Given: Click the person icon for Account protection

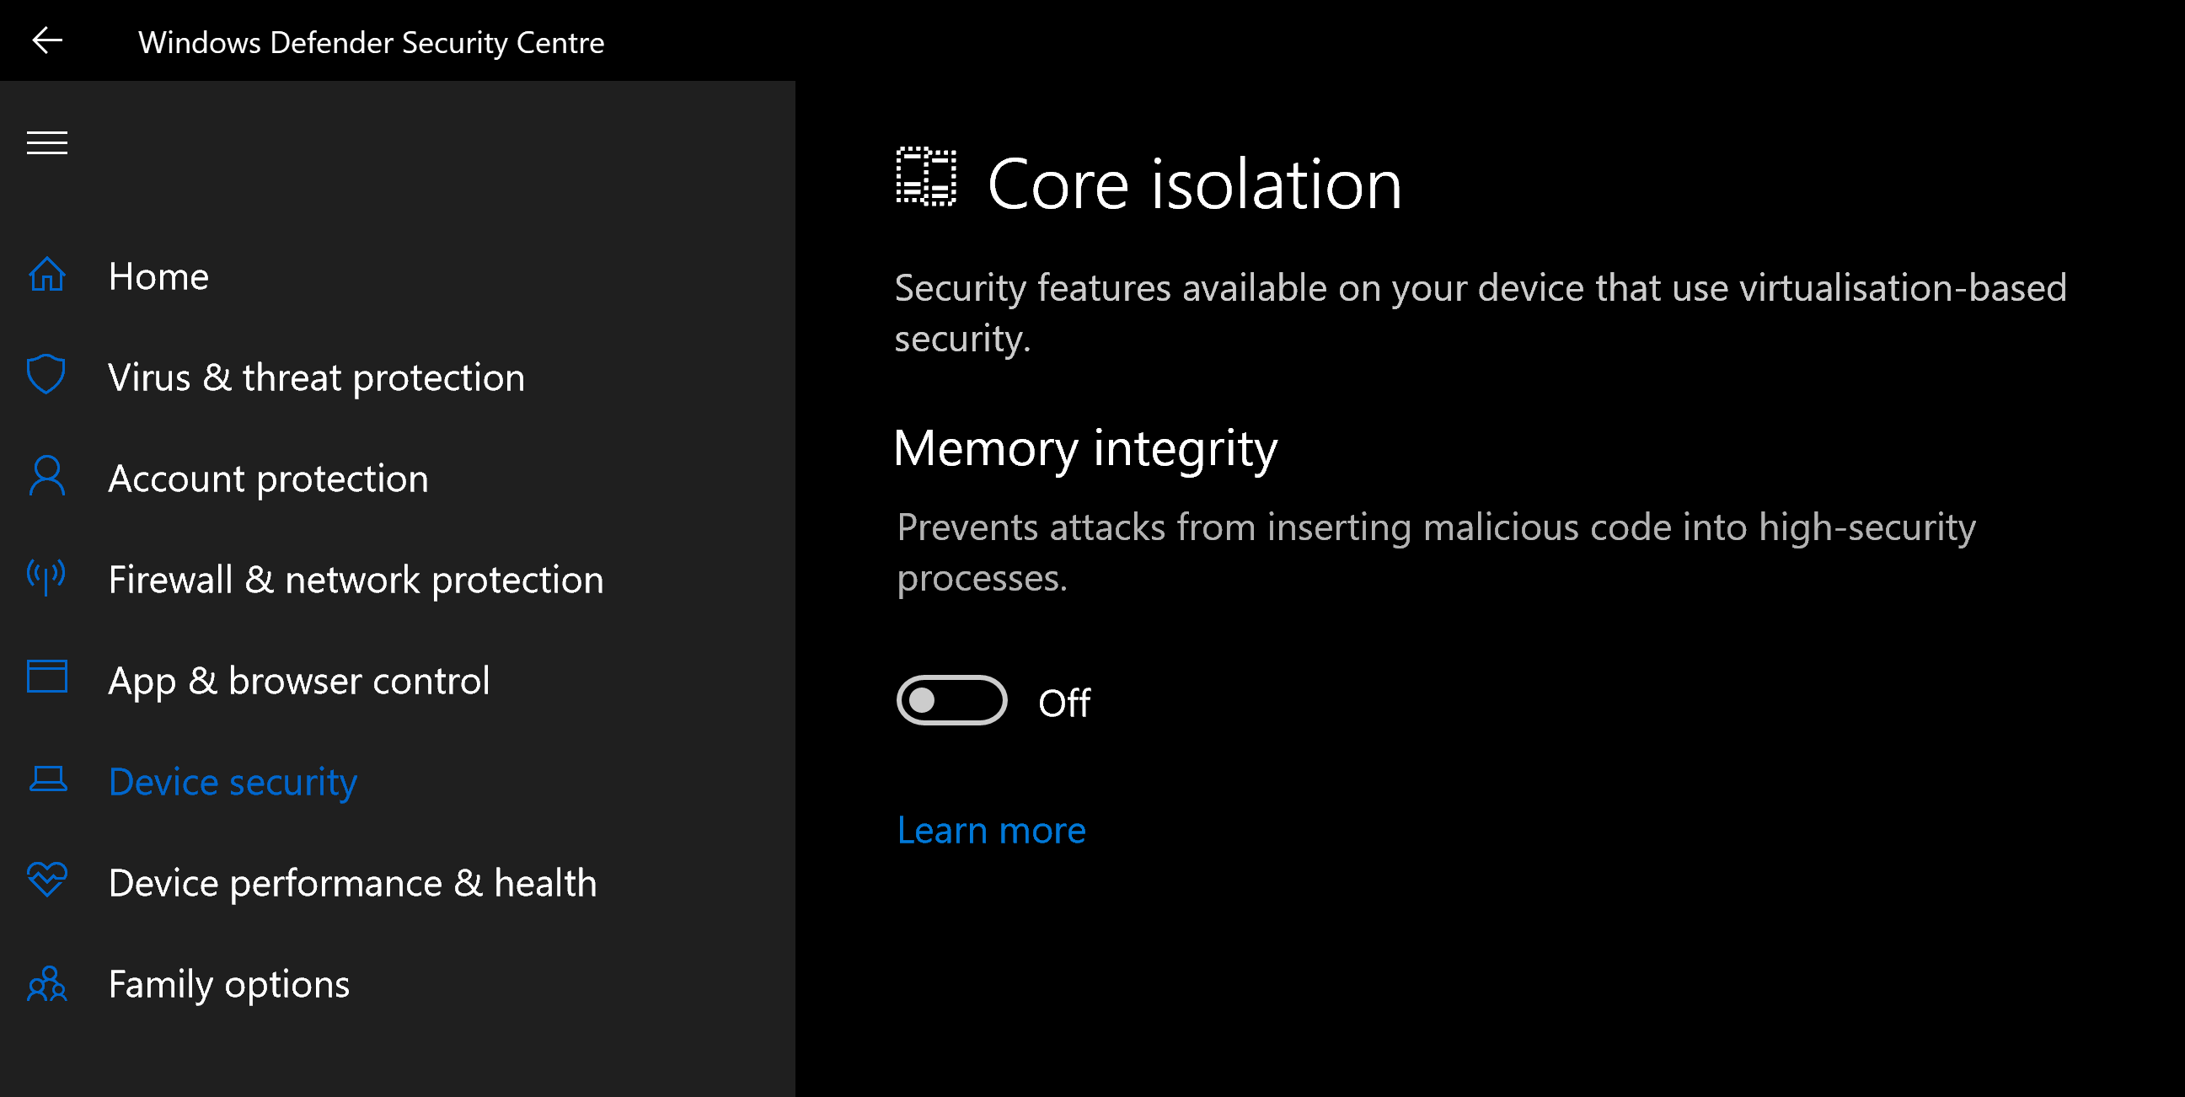Looking at the screenshot, I should click(46, 476).
